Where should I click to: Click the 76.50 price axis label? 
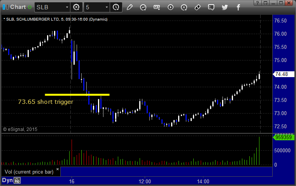click(280, 21)
